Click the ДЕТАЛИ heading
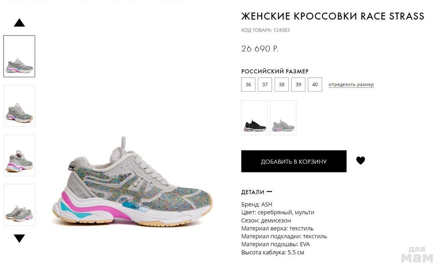The image size is (440, 269). (253, 192)
